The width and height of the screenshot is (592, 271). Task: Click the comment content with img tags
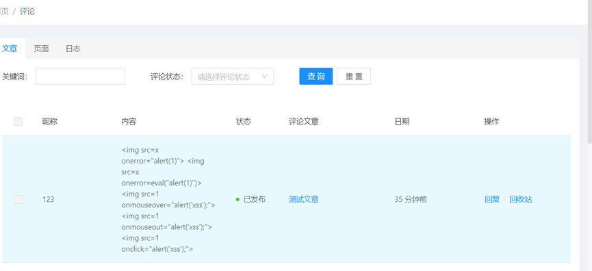(168, 199)
